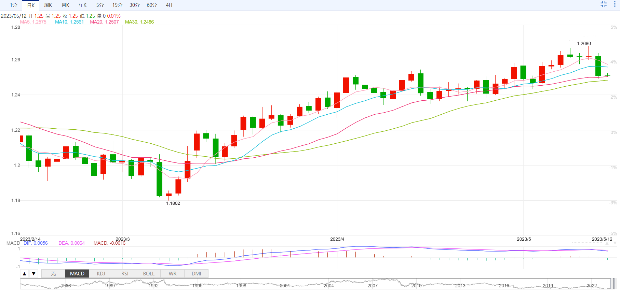Image resolution: width=620 pixels, height=301 pixels.
Task: Click the grey down triangle under 2023/5/12
Action: (x=615, y=243)
